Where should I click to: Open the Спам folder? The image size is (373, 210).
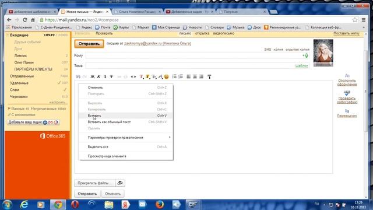(x=14, y=90)
